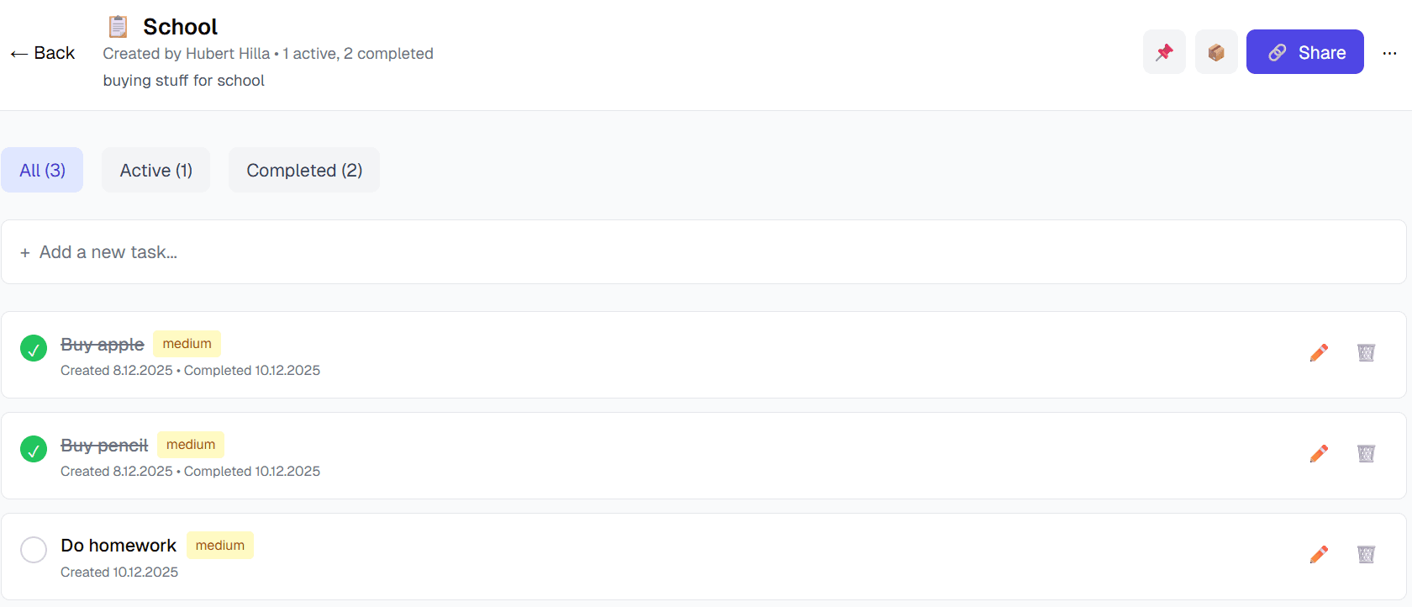Click the medium priority tag on Do homework
1412x607 pixels.
[x=220, y=546]
